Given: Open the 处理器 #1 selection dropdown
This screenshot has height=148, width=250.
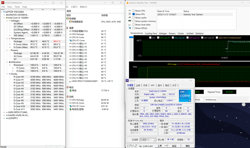Looking at the screenshot, I should [148, 140].
